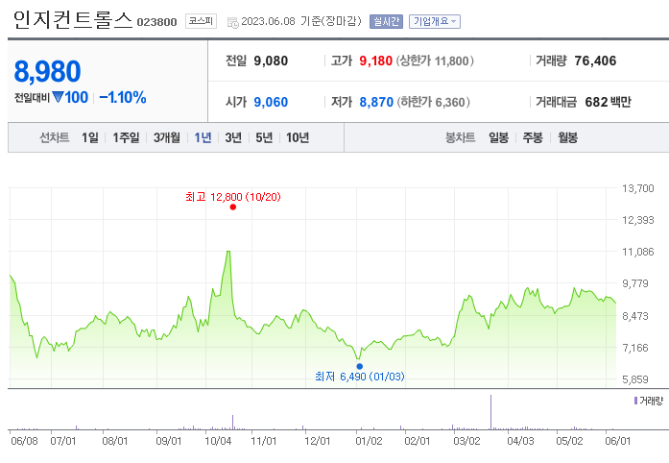Click the red highest-price marker dot
The image size is (669, 463).
click(233, 207)
